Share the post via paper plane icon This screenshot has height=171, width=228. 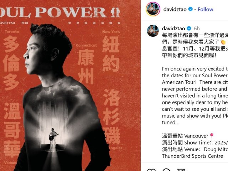point(181,170)
